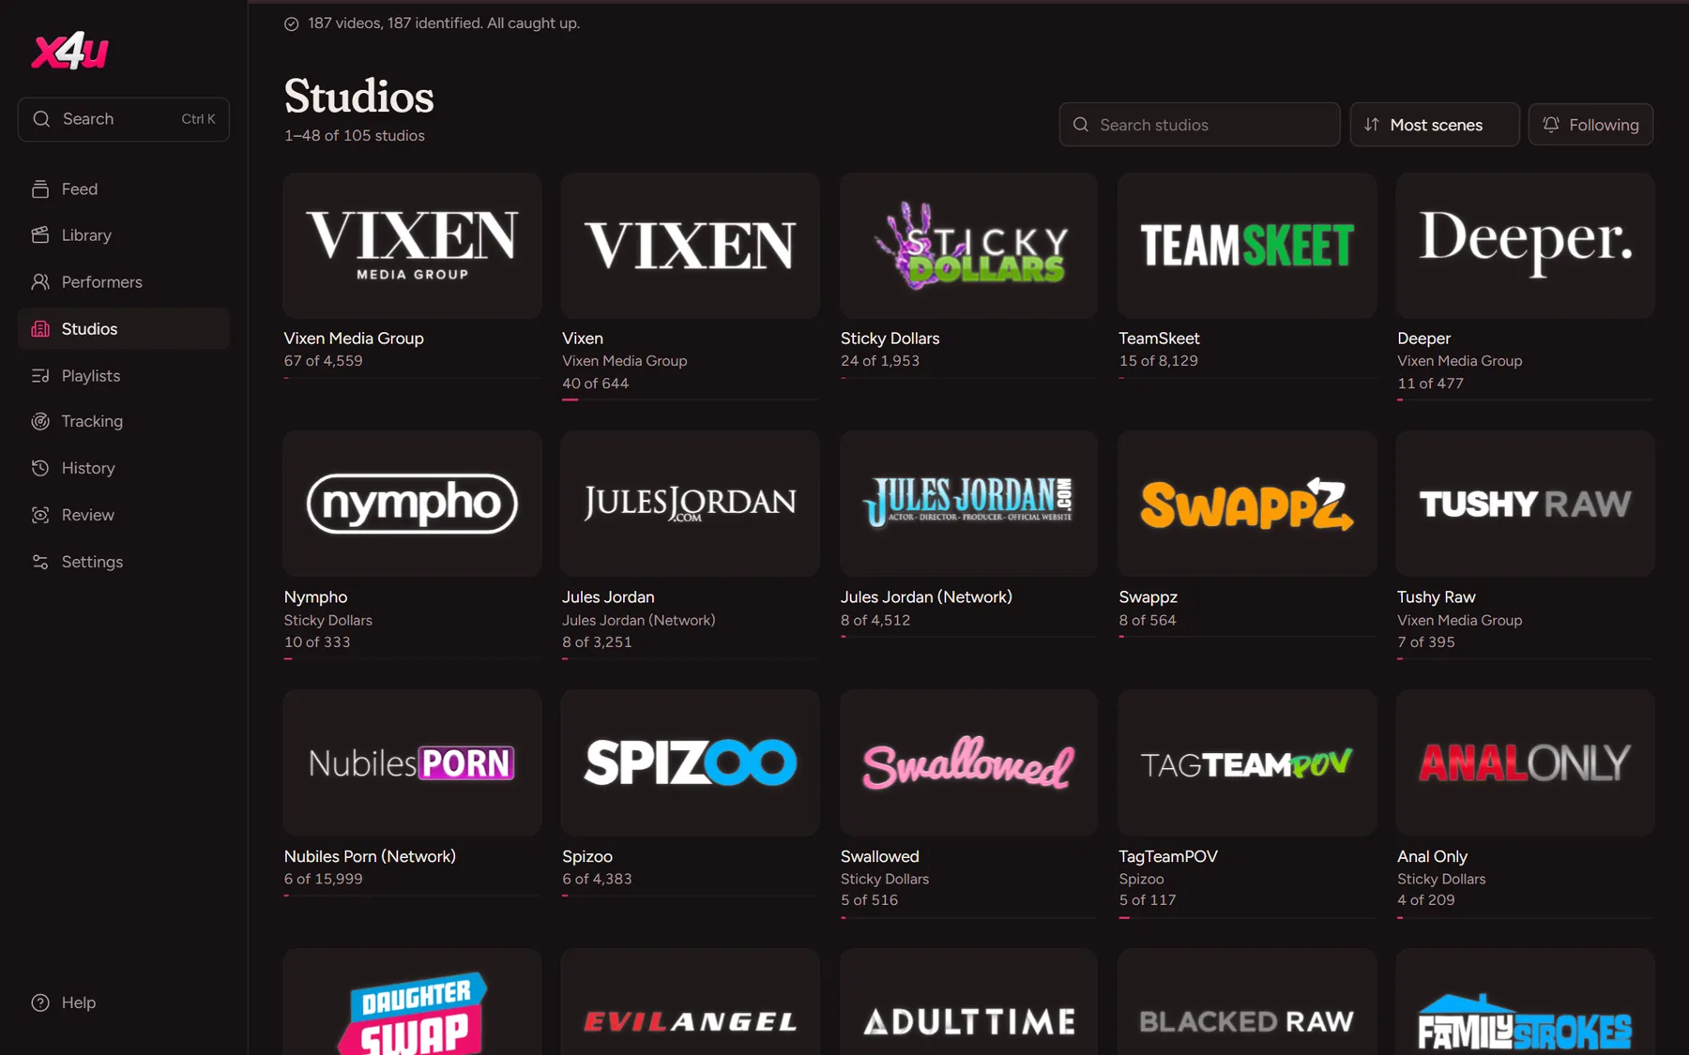Click the History clock icon
The height and width of the screenshot is (1055, 1689).
click(x=40, y=468)
